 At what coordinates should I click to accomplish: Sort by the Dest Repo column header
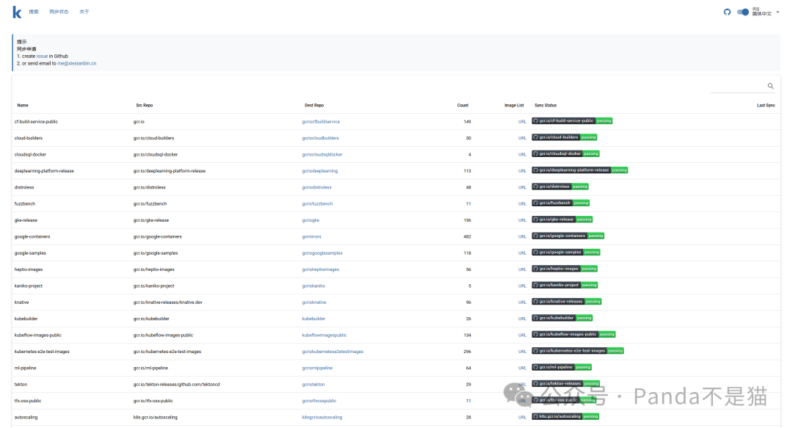point(314,105)
